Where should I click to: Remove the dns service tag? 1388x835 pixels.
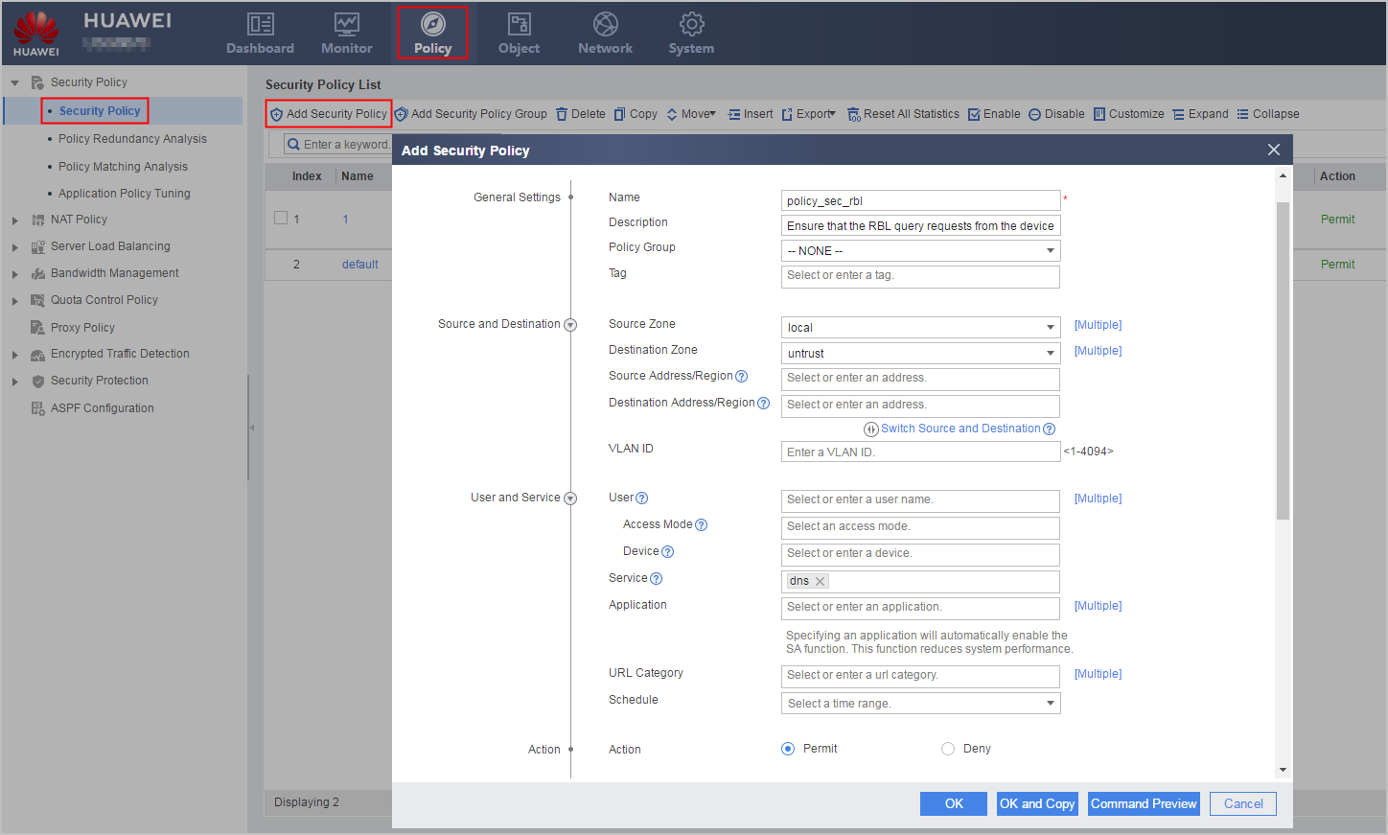click(x=821, y=581)
